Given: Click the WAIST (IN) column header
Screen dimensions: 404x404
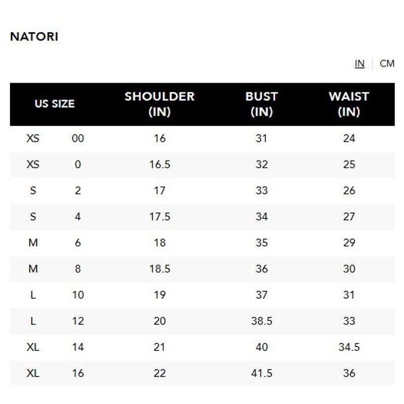Looking at the screenshot, I should point(349,104).
